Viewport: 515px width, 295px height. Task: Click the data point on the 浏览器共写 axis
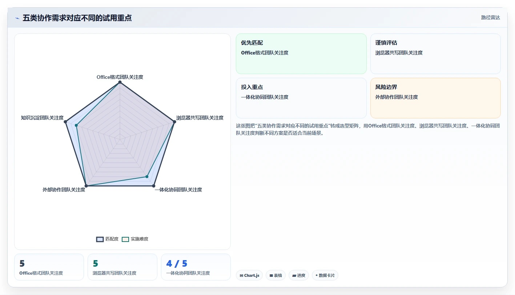point(174,122)
